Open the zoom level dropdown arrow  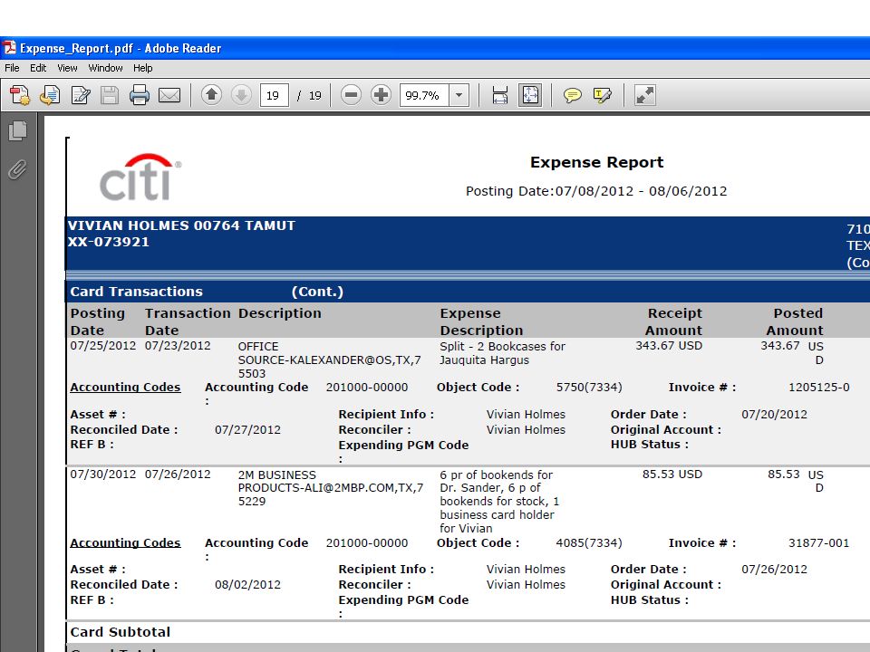coord(459,95)
